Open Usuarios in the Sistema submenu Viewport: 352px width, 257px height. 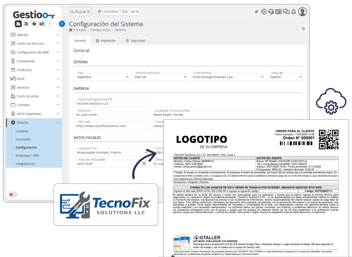(22, 131)
